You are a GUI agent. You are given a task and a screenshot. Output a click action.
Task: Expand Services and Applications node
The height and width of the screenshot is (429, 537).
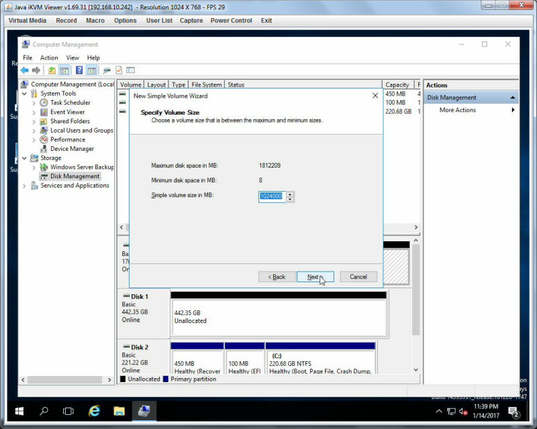coord(24,186)
